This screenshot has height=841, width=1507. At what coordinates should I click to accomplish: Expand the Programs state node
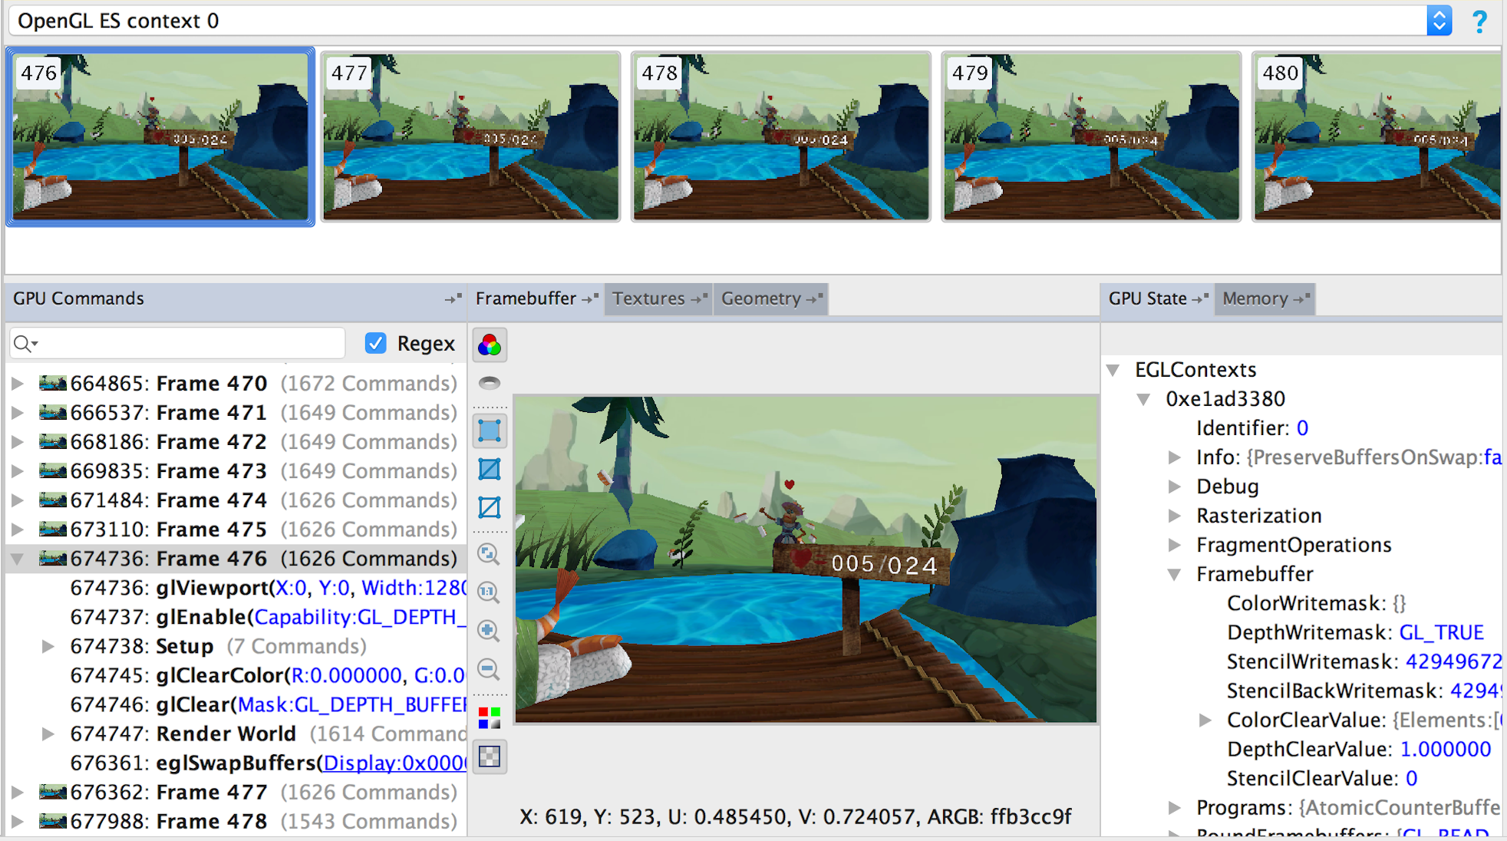[1174, 807]
